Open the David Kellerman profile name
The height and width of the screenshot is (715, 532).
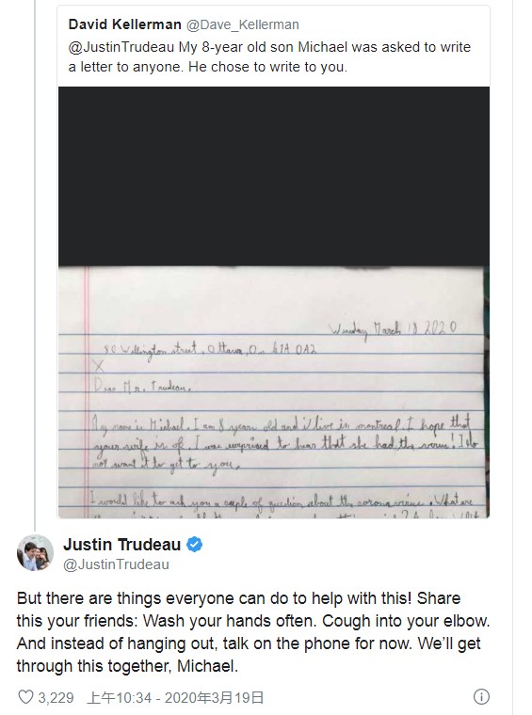(x=124, y=24)
